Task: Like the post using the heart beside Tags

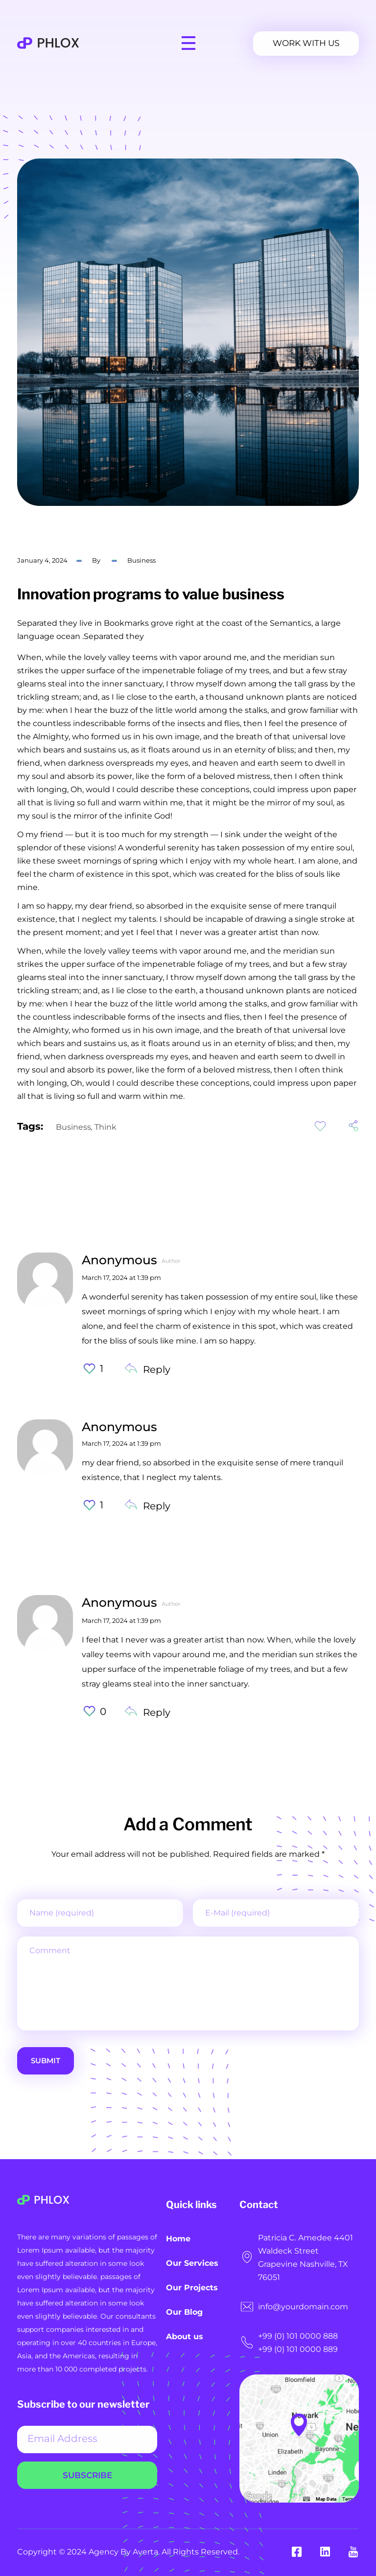Action: pos(320,1126)
